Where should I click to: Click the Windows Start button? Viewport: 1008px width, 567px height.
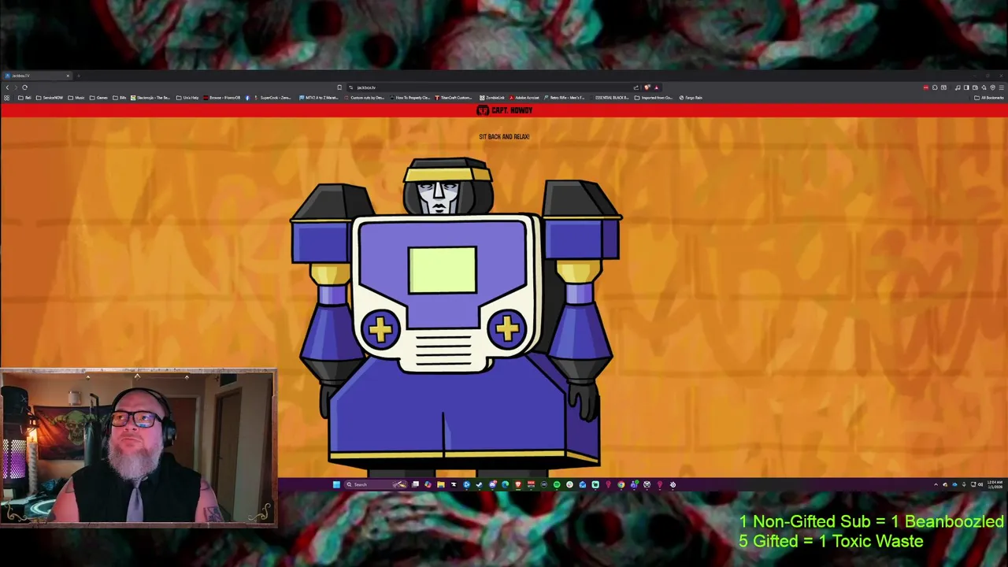[336, 484]
